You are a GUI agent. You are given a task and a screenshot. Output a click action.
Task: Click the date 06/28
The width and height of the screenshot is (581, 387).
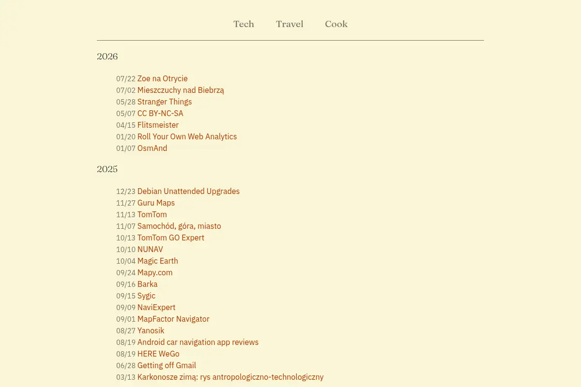(126, 366)
